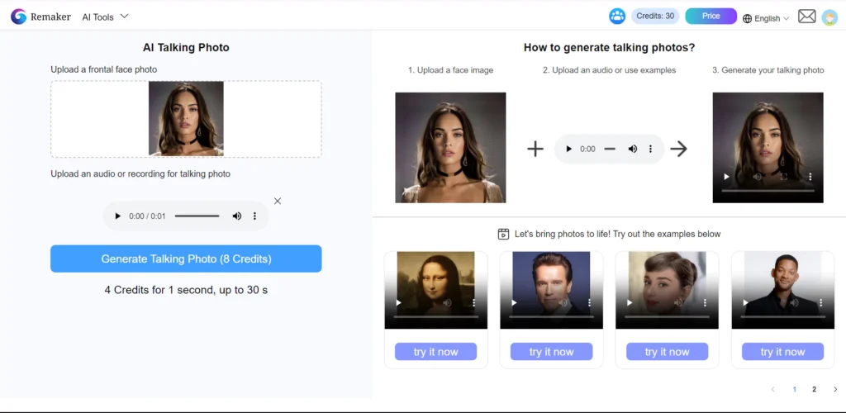The image size is (846, 413).
Task: Go to examples page 2
Action: (814, 389)
